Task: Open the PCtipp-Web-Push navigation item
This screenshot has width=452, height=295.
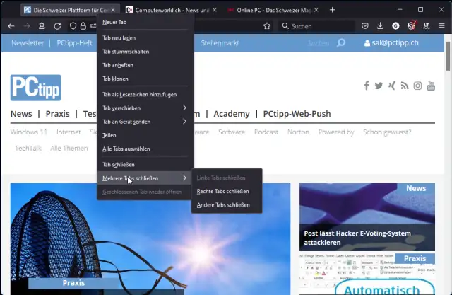Action: [297, 114]
